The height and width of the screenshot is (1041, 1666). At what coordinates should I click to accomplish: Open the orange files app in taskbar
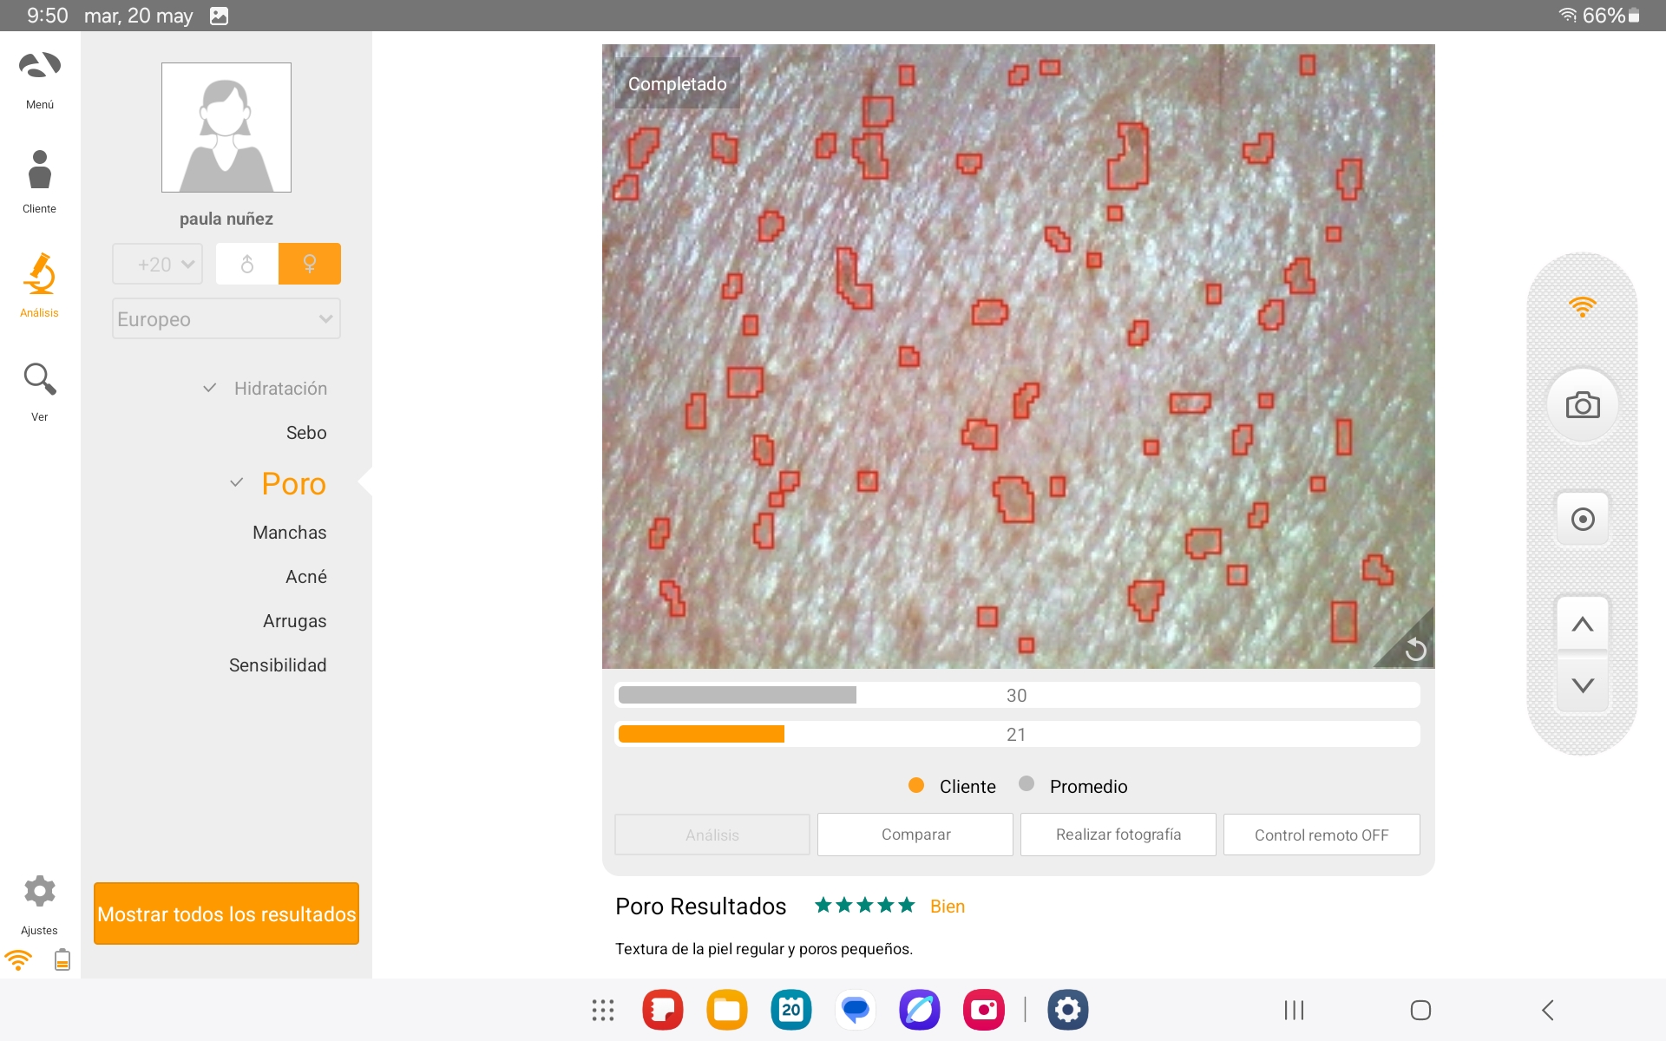(x=727, y=1010)
